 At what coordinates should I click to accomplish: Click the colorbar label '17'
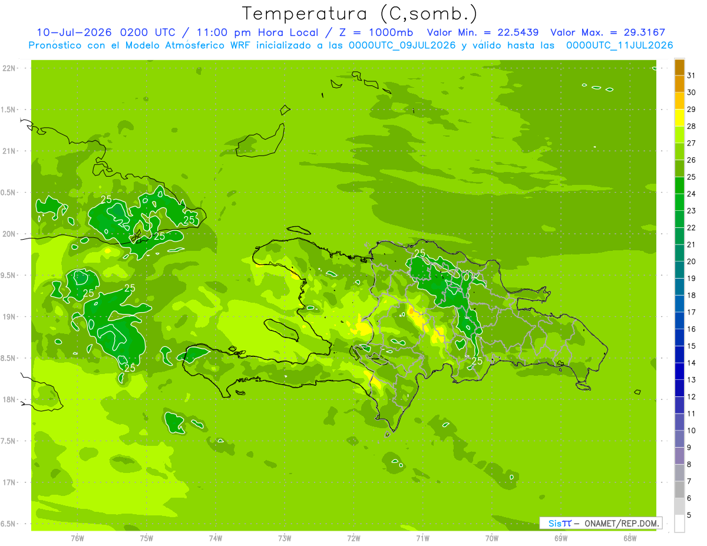[692, 312]
